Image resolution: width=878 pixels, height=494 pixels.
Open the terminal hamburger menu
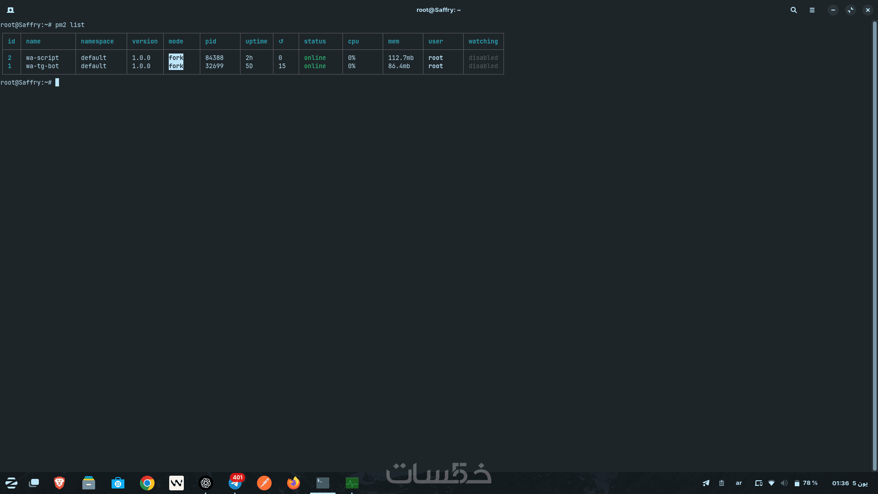812,10
